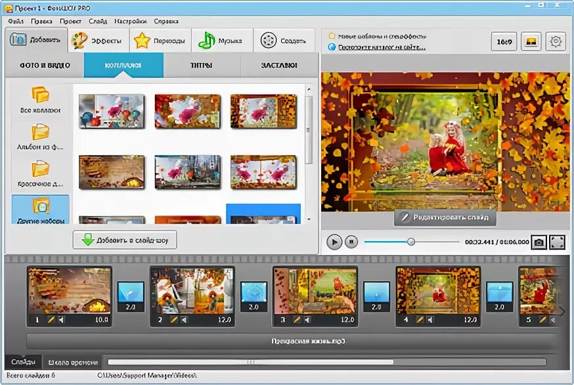Open the Другие наборы folder
The height and width of the screenshot is (385, 574).
coord(40,210)
